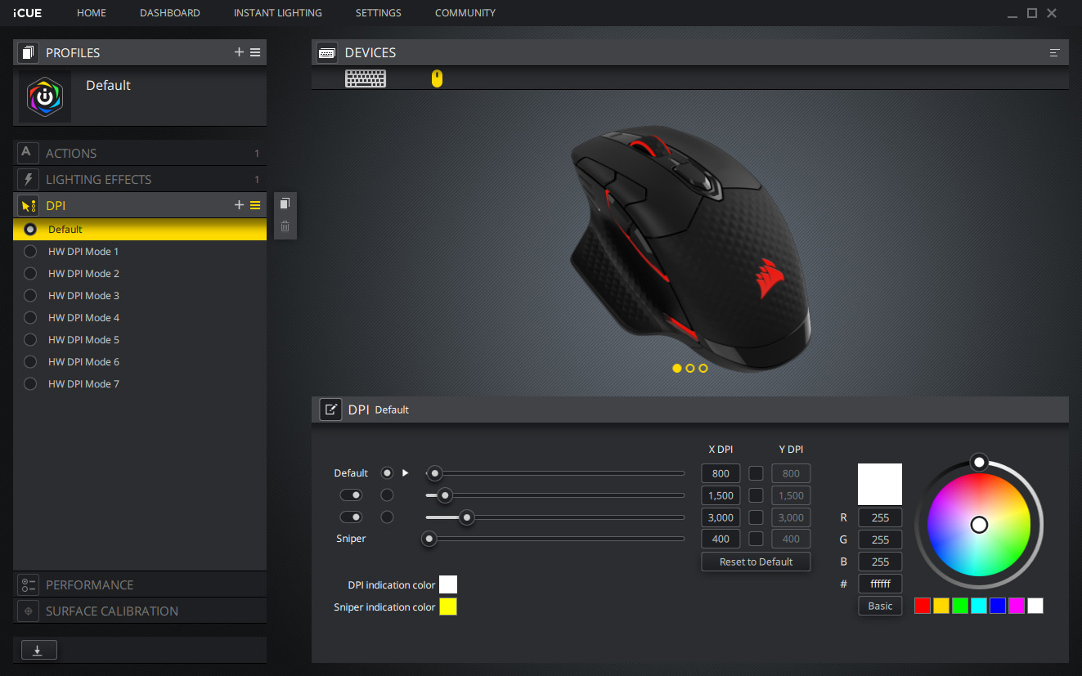
Task: Show the second mouse view dot
Action: point(690,368)
